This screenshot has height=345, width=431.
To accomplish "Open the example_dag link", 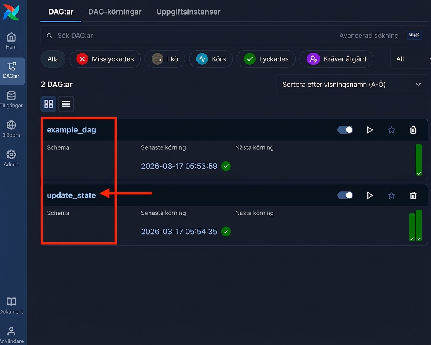I will [x=71, y=130].
